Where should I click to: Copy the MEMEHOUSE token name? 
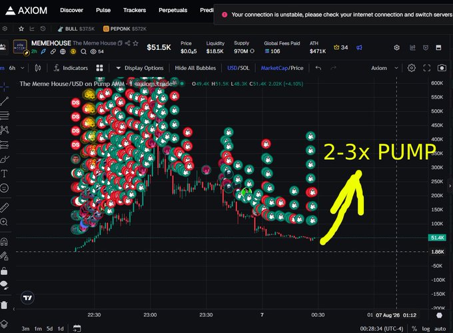point(120,43)
